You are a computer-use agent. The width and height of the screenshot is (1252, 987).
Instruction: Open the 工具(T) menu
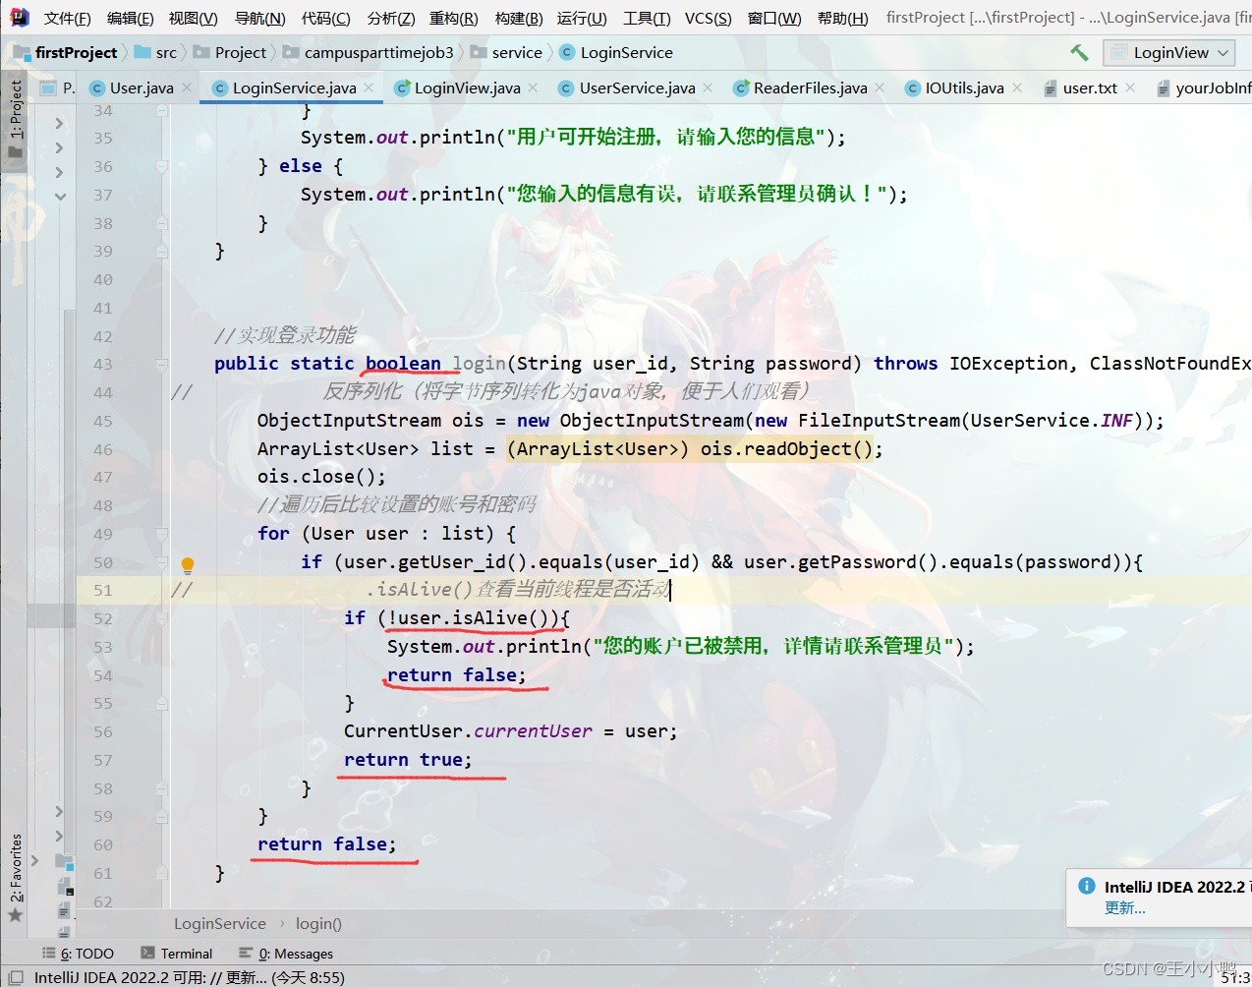[x=647, y=18]
